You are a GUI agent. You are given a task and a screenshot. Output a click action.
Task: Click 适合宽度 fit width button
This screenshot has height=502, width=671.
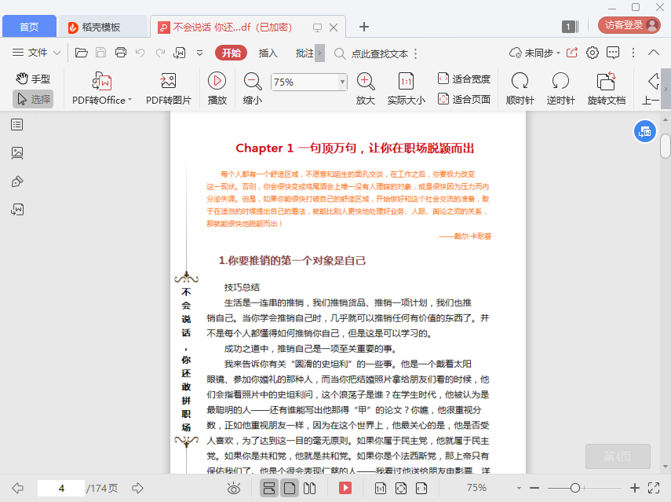click(x=464, y=79)
